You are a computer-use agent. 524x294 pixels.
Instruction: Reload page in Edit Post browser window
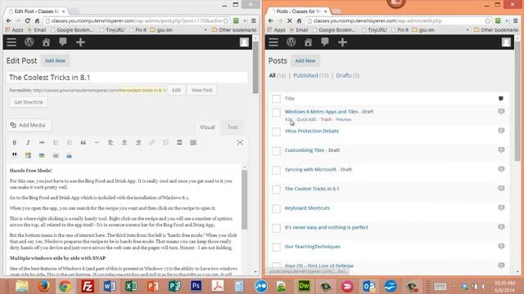[x=27, y=20]
